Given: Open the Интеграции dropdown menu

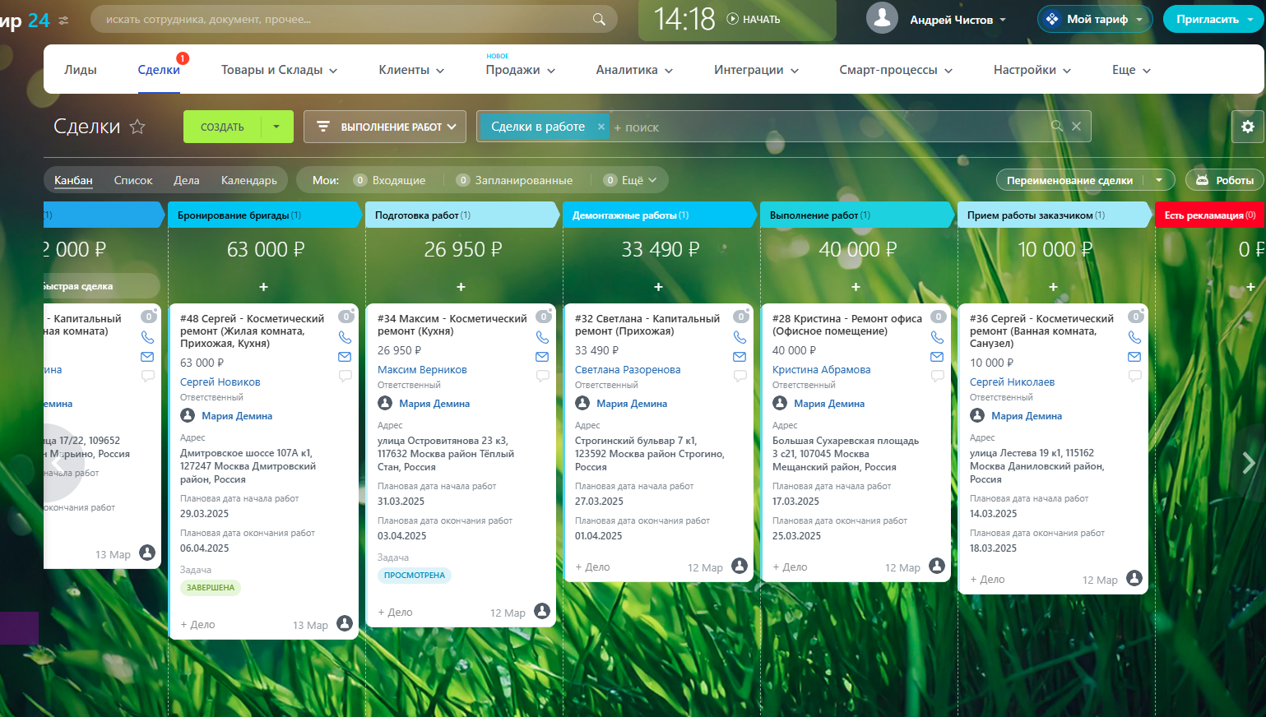Looking at the screenshot, I should coord(756,70).
